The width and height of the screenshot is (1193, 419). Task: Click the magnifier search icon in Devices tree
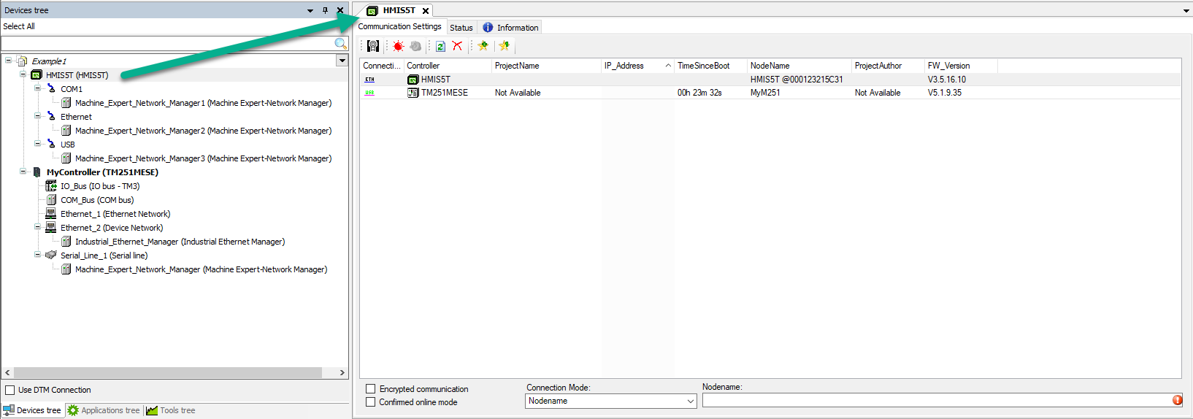tap(340, 44)
